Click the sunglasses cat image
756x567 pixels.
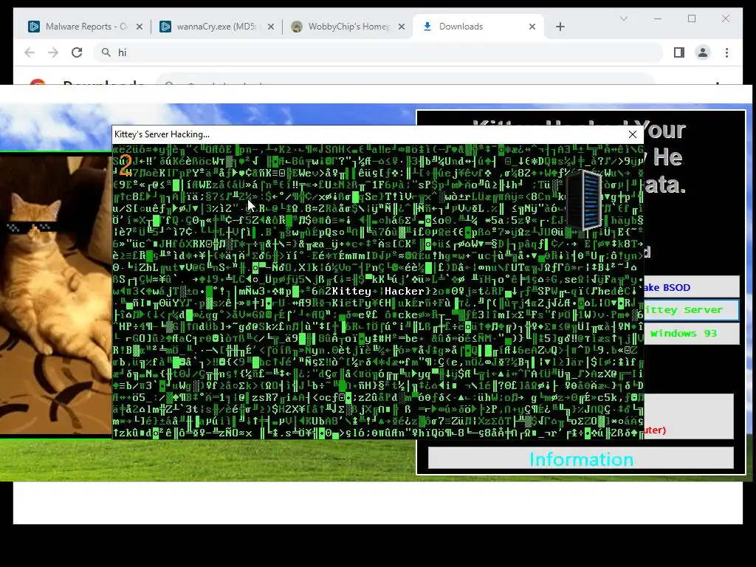point(55,294)
